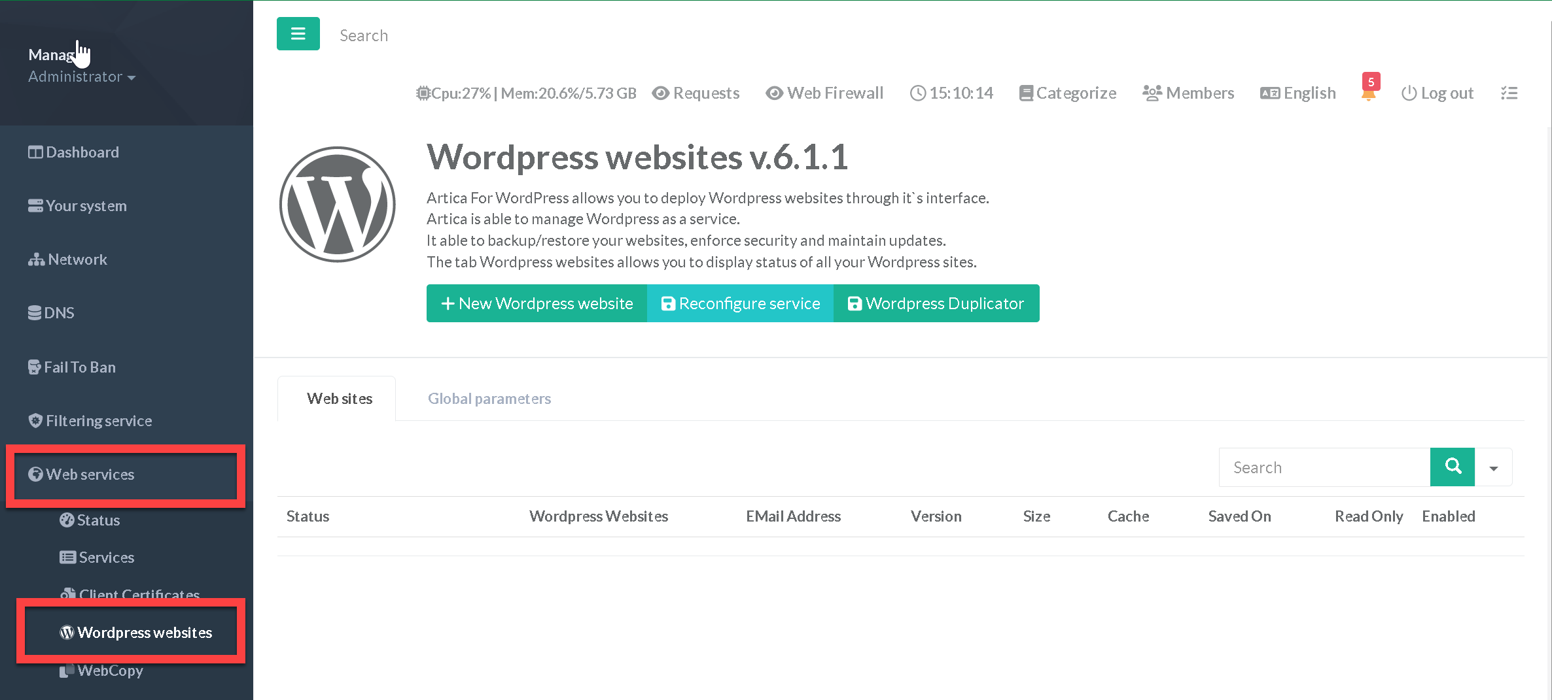Open the notifications bell icon
Image resolution: width=1552 pixels, height=700 pixels.
coord(1368,93)
